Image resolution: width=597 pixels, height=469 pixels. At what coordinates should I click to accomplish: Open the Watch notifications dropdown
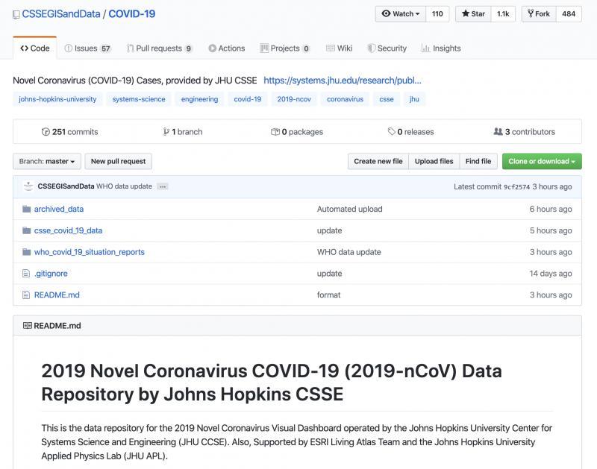pos(401,14)
